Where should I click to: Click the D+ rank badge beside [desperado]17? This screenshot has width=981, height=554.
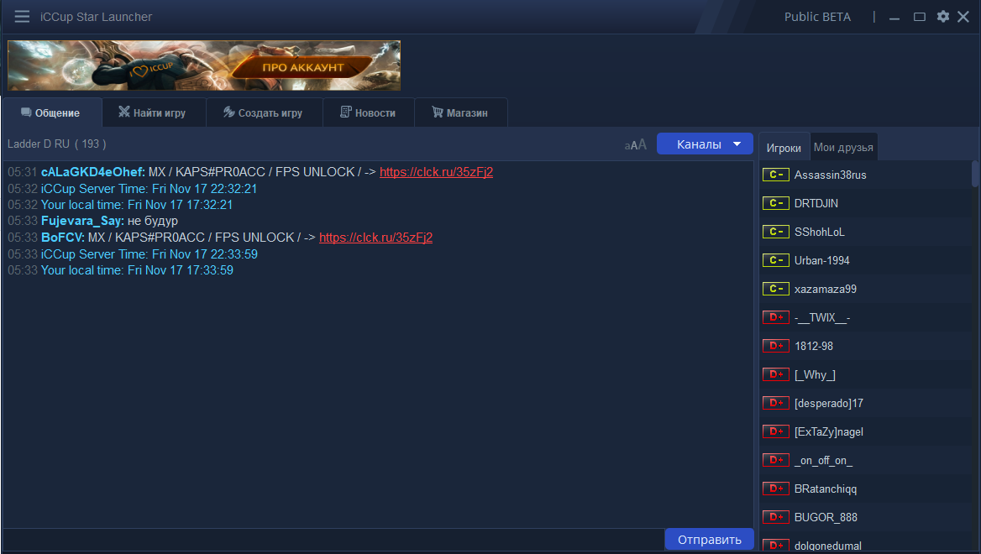(x=776, y=403)
